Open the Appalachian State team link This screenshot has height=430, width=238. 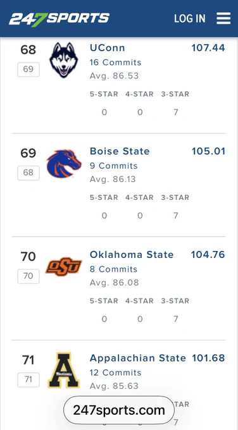pos(138,358)
